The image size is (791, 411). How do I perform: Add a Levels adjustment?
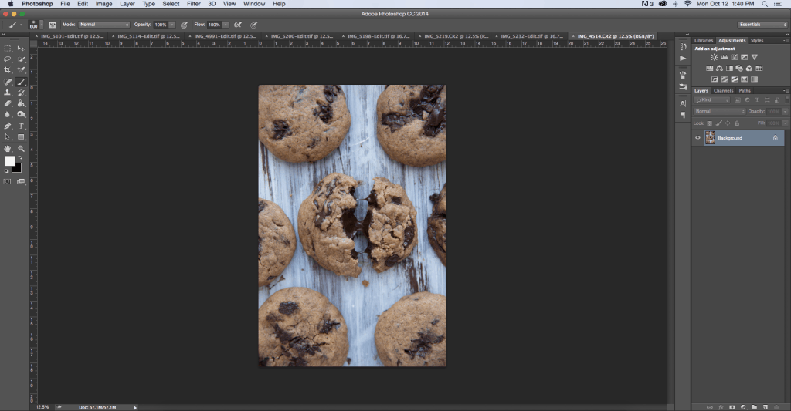[x=725, y=57]
